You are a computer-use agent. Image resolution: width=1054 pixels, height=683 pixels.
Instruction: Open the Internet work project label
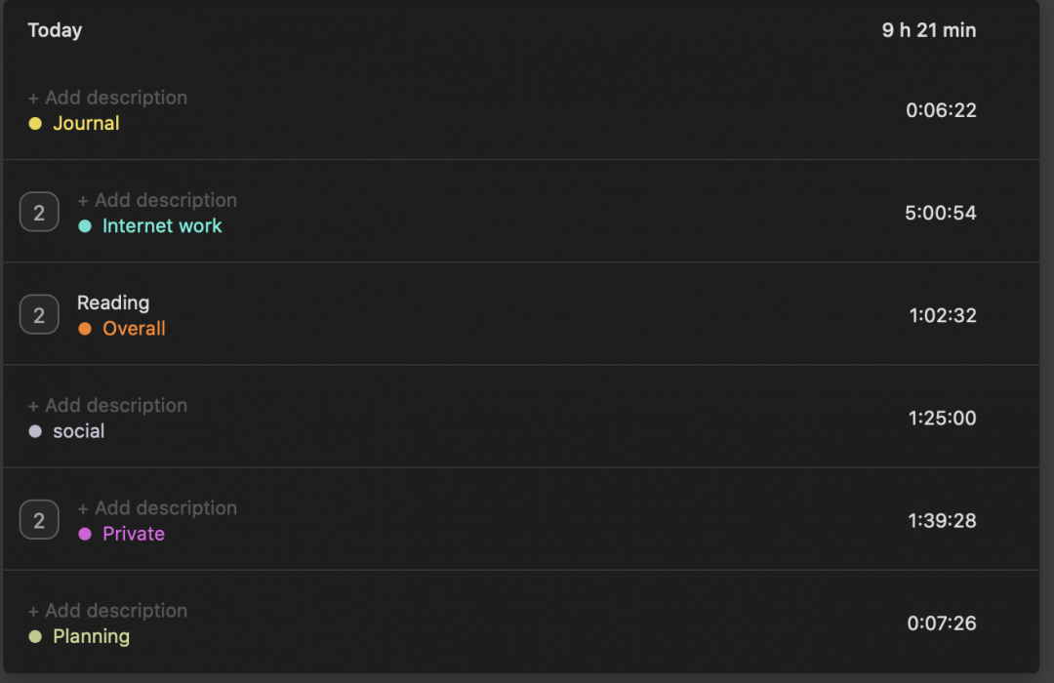pos(162,226)
